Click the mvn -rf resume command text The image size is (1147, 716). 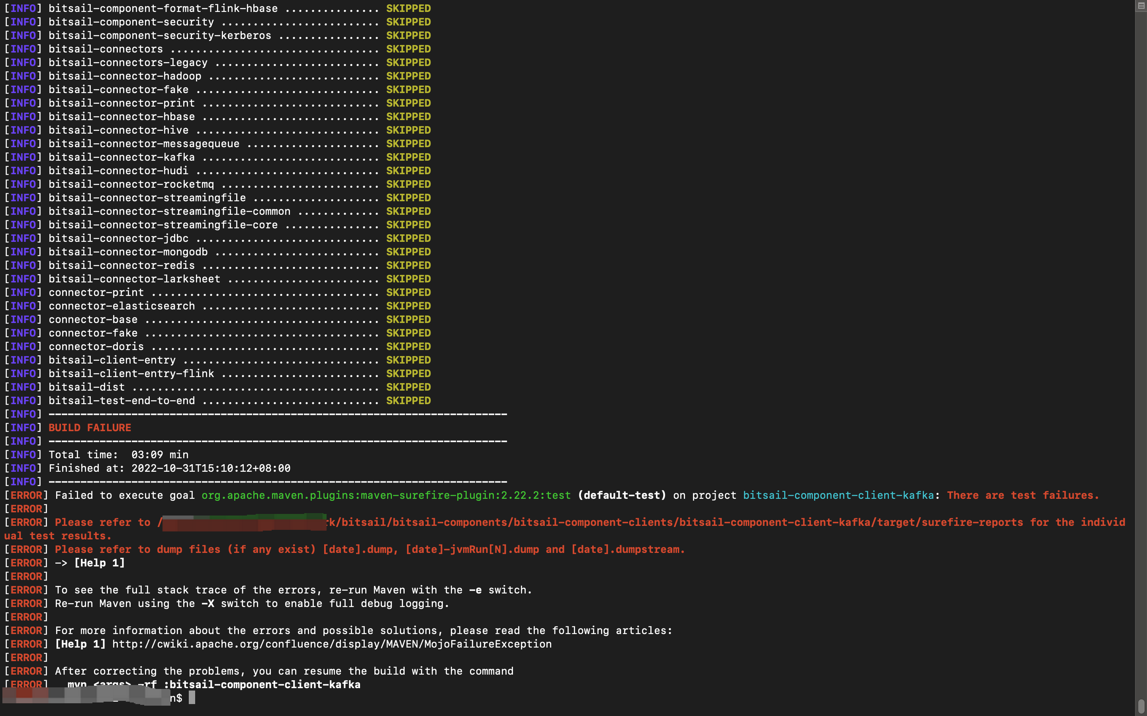tap(214, 684)
